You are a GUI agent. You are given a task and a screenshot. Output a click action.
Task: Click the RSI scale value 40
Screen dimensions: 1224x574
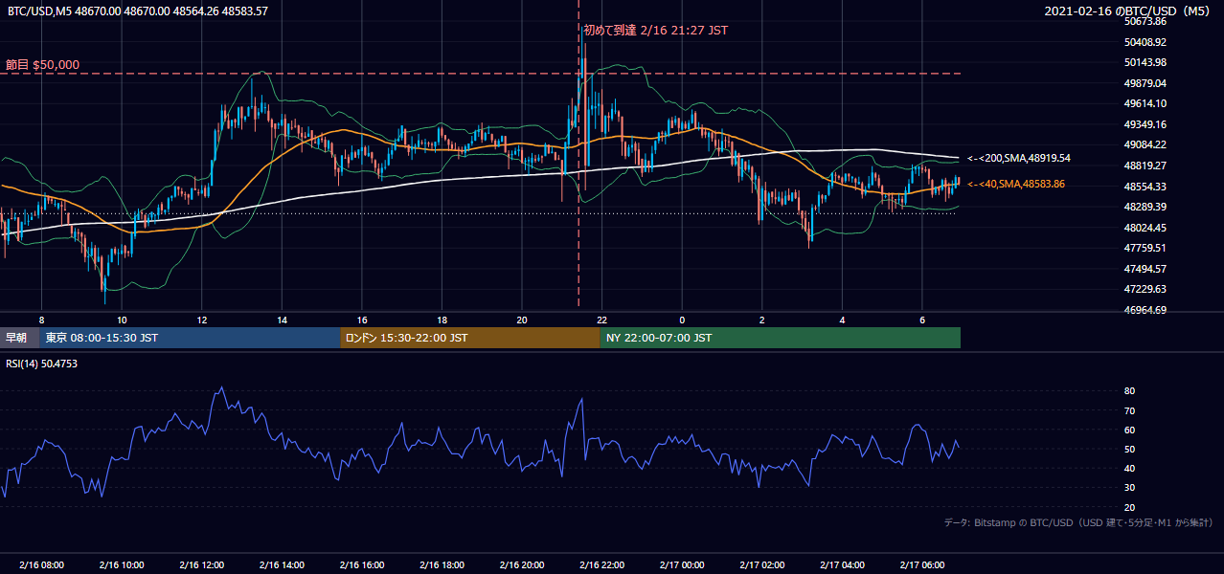(1129, 468)
